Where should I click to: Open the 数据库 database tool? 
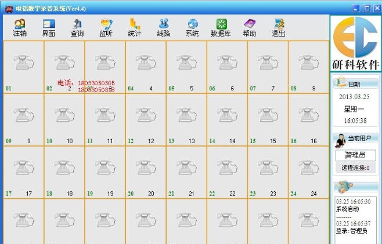[221, 28]
